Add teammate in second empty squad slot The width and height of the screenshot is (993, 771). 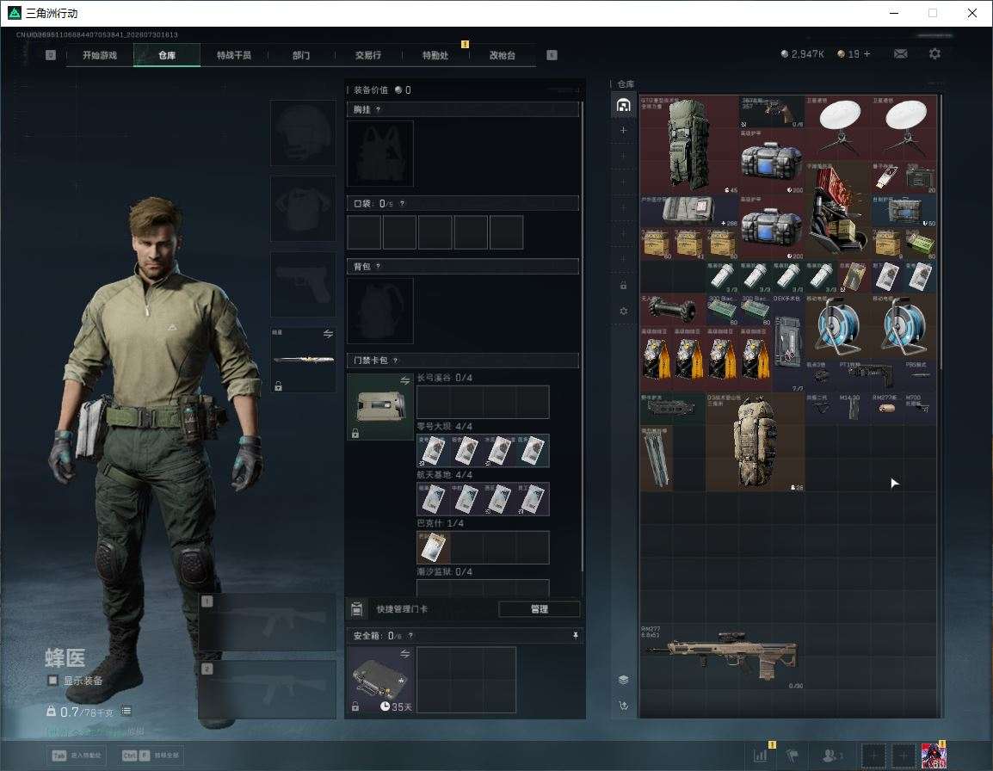coord(904,756)
